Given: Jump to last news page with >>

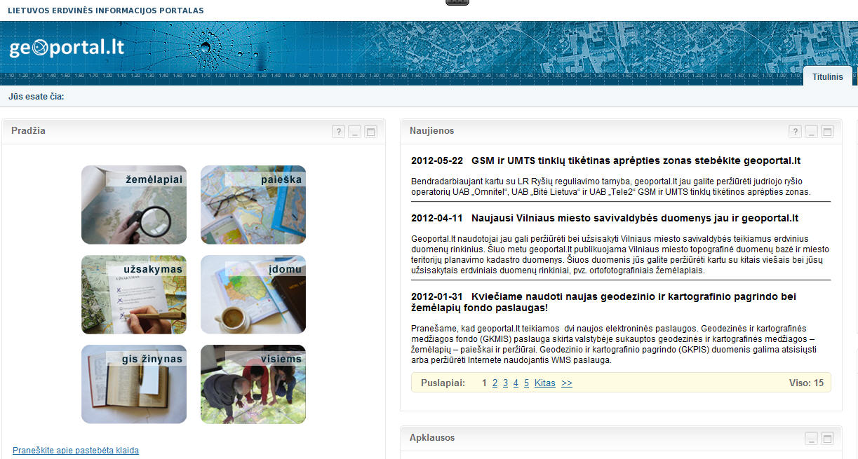Looking at the screenshot, I should pos(567,383).
